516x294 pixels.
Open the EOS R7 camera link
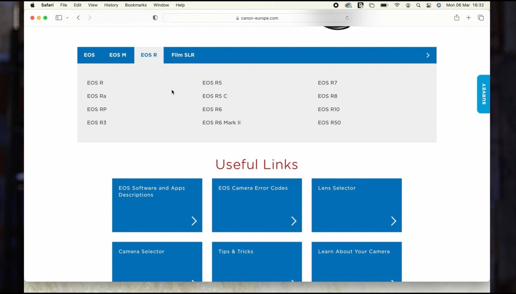point(327,83)
